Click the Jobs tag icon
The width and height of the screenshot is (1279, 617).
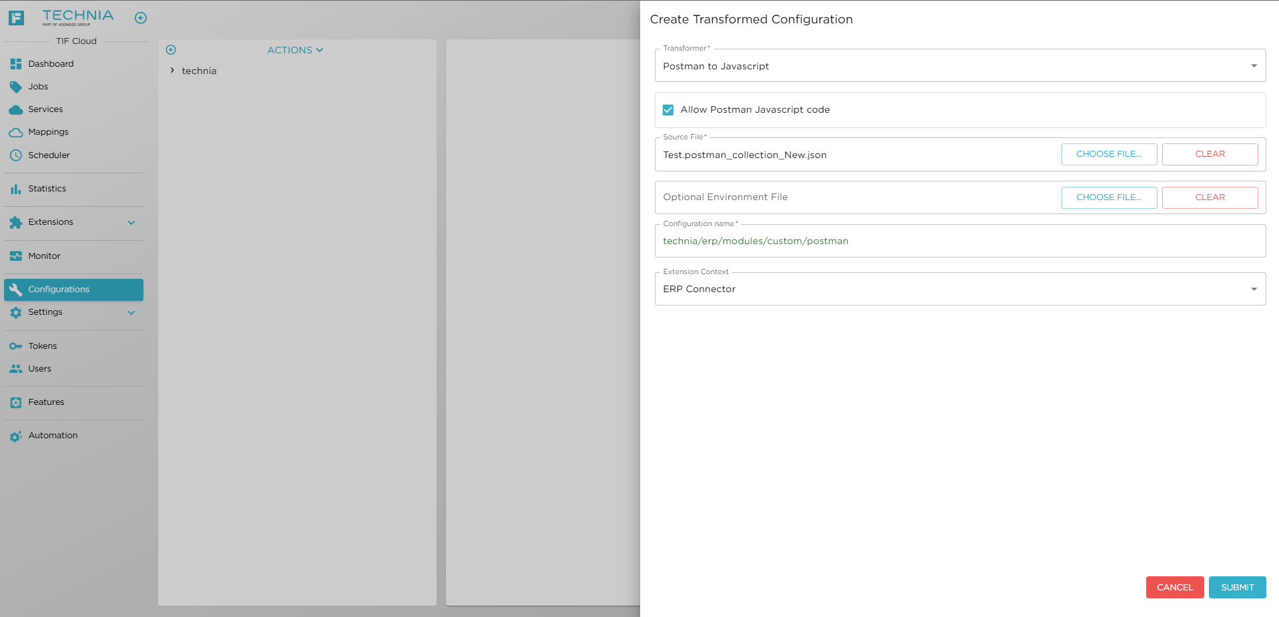16,87
